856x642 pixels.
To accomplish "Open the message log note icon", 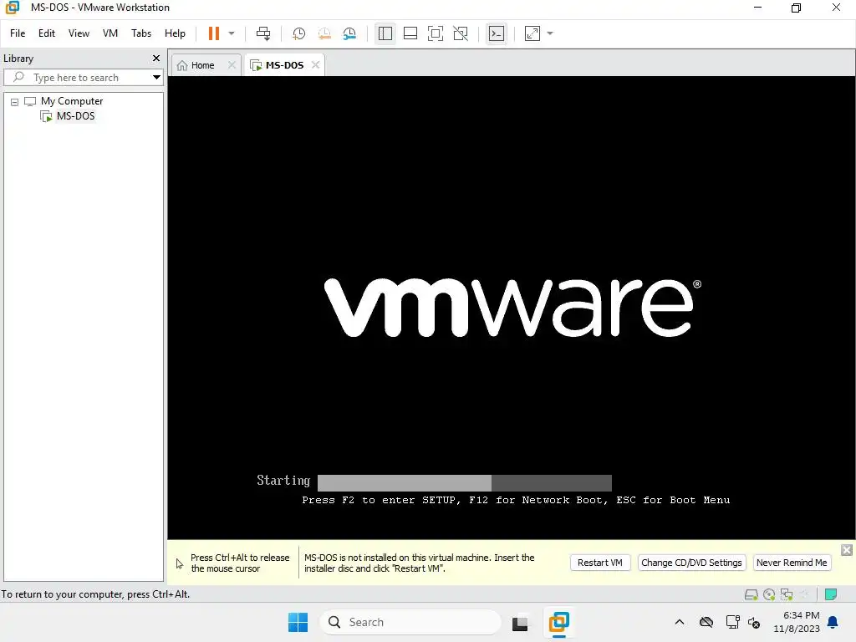I will click(x=831, y=594).
